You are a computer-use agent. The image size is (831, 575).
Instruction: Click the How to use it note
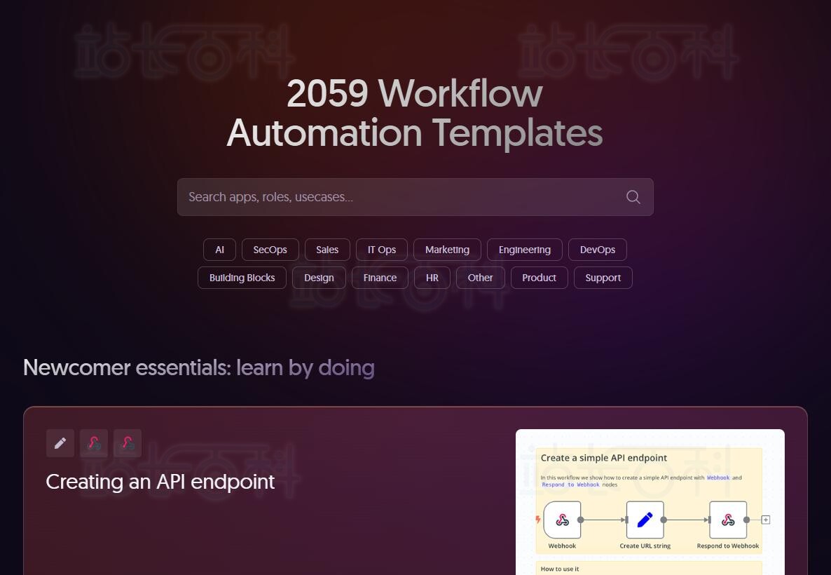pyautogui.click(x=560, y=569)
